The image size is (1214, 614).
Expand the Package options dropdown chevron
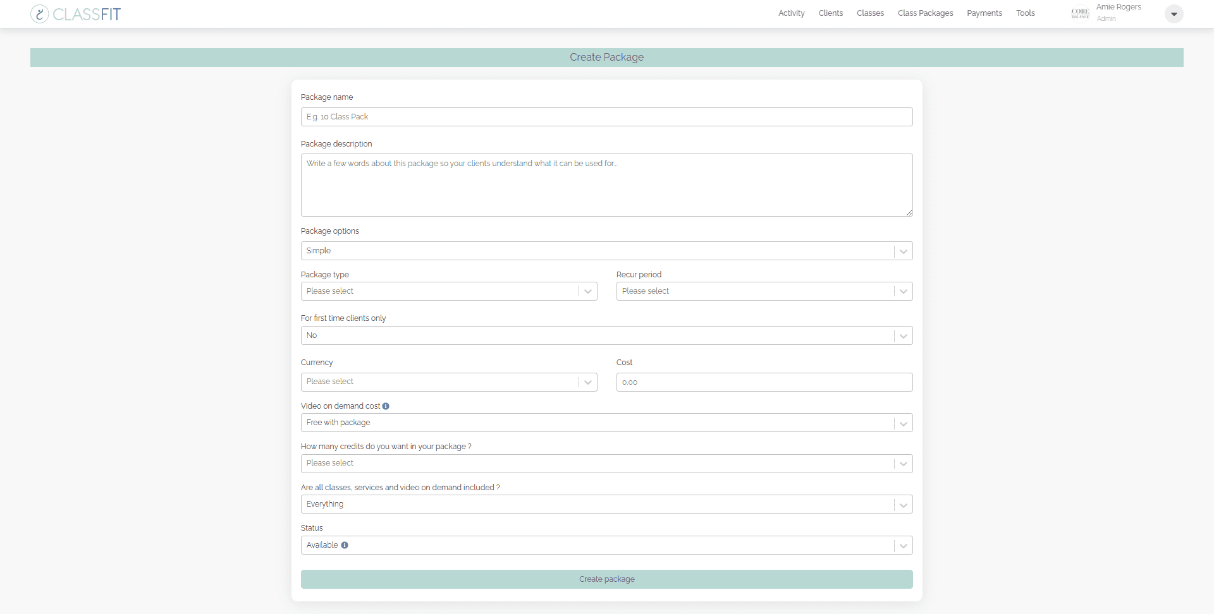pos(903,251)
